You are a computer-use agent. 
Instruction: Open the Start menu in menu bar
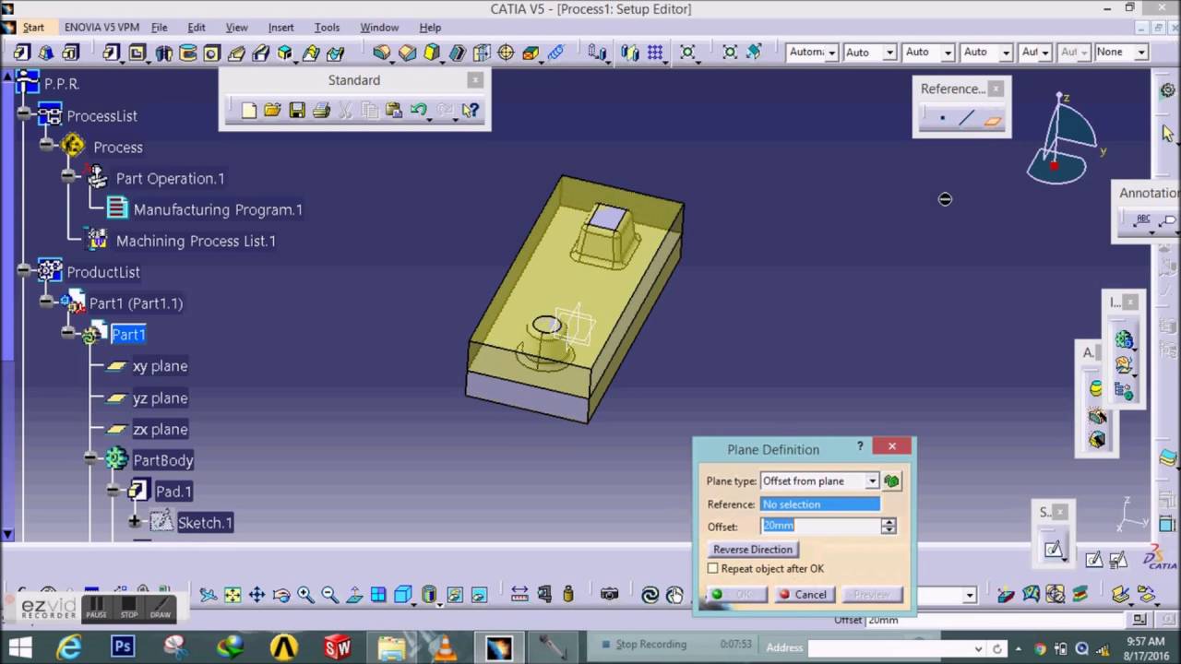click(x=33, y=28)
